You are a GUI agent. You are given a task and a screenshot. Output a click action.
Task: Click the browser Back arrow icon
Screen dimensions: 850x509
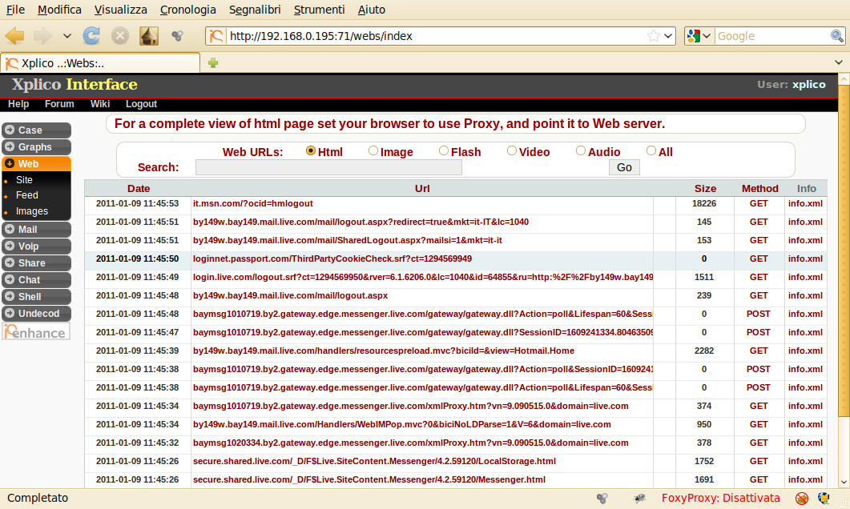click(15, 36)
